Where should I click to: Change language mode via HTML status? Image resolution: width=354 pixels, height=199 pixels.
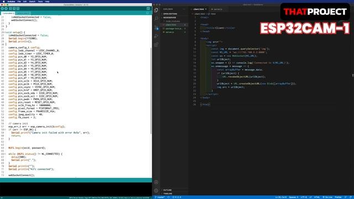click(317, 197)
